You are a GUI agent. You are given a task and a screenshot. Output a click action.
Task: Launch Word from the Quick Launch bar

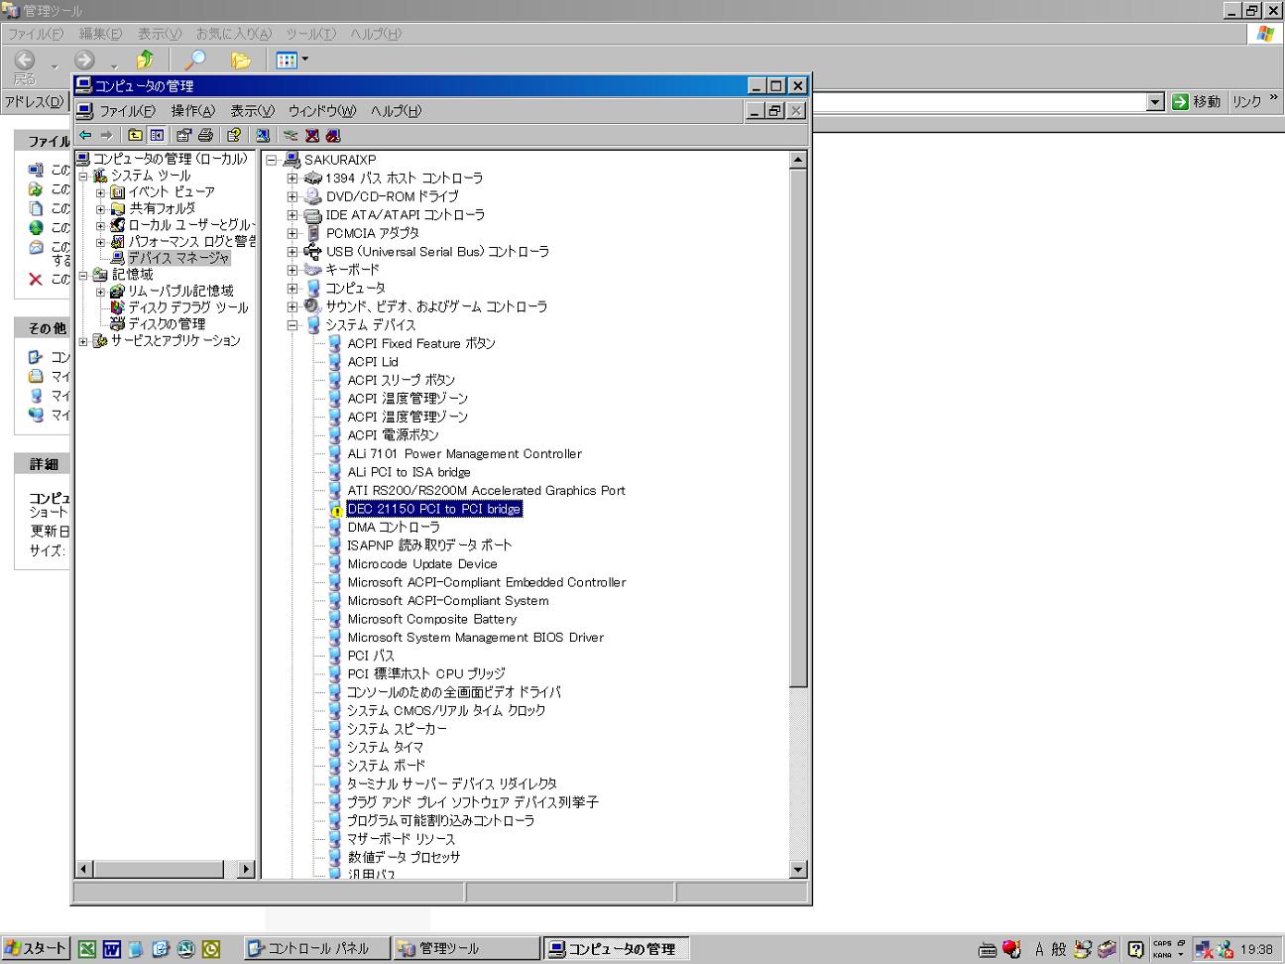pos(111,949)
